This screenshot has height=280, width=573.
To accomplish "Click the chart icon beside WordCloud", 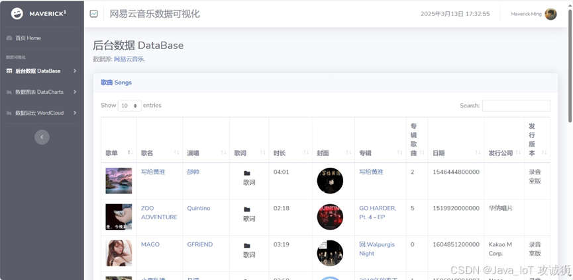I will click(9, 113).
